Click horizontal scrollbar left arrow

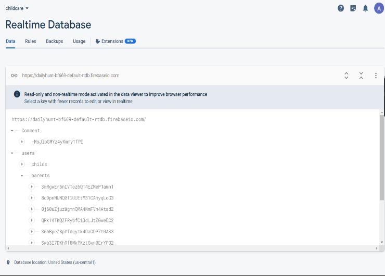pos(8,248)
